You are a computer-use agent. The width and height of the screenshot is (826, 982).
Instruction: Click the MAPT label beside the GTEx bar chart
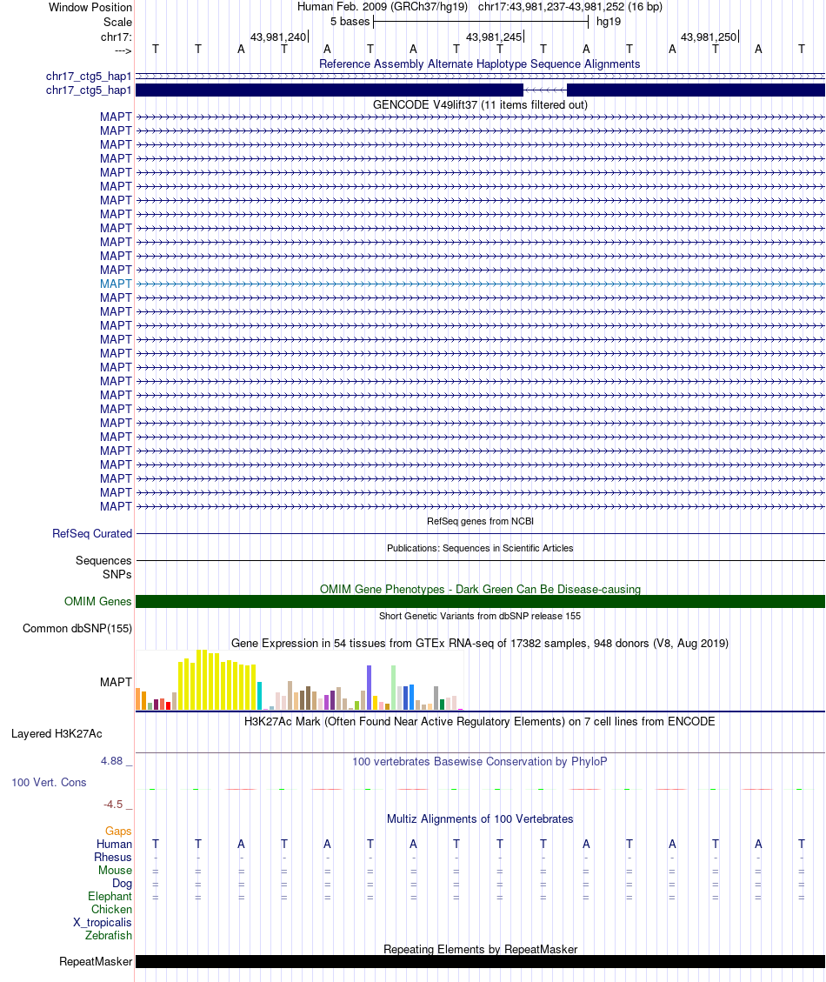116,682
